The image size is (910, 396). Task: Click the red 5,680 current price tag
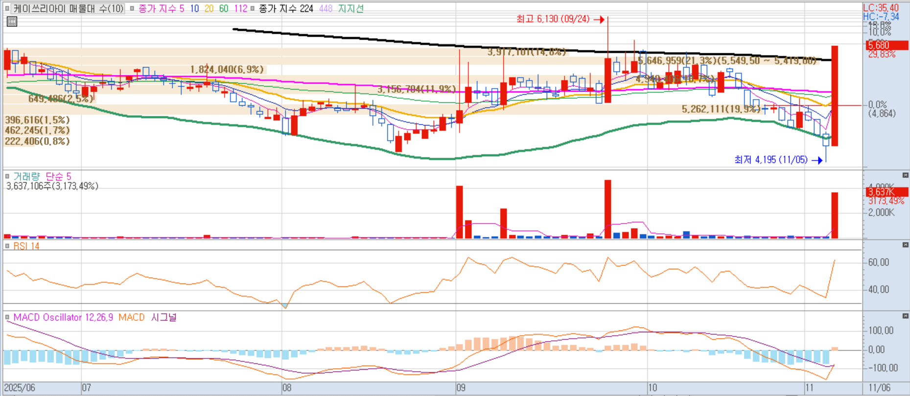887,45
